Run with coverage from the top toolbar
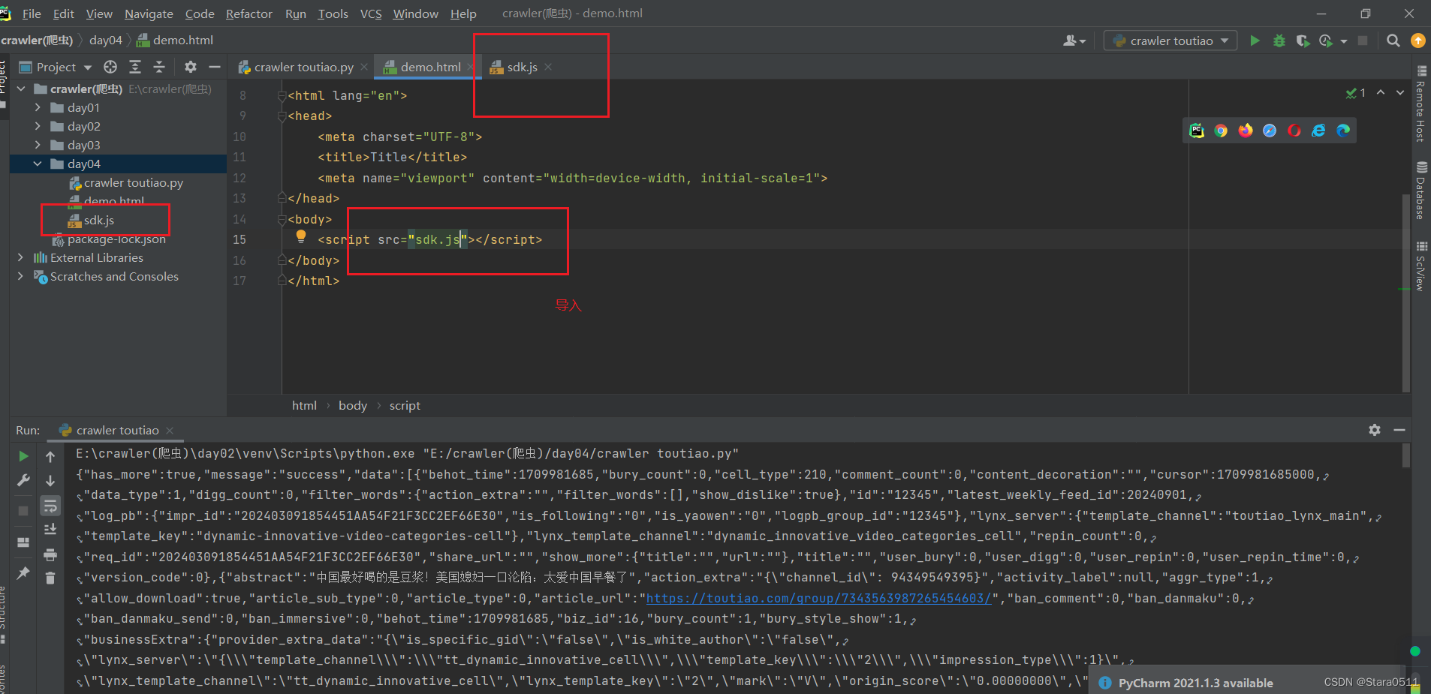1431x694 pixels. point(1303,41)
